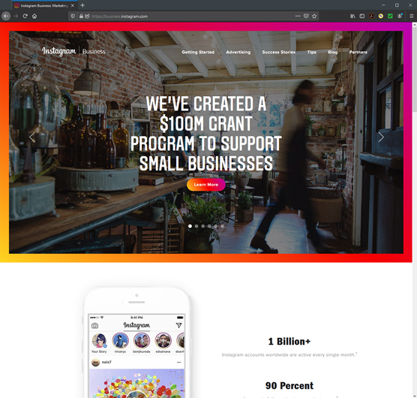Open the Getting Started nav item
This screenshot has width=417, height=398.
(x=198, y=52)
